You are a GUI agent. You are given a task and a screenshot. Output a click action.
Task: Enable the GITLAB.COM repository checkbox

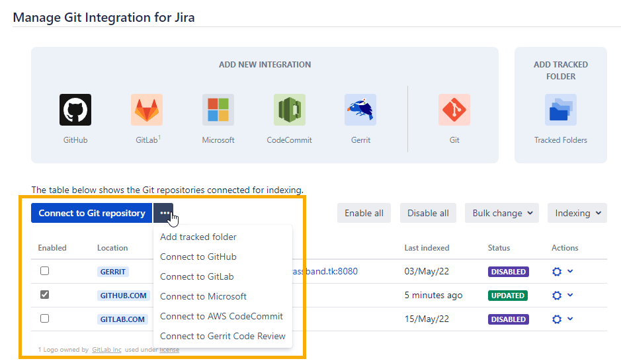pyautogui.click(x=45, y=318)
